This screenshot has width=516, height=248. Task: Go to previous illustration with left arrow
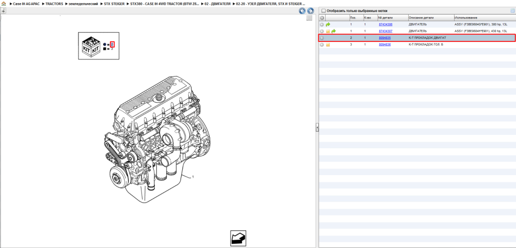coord(302,11)
